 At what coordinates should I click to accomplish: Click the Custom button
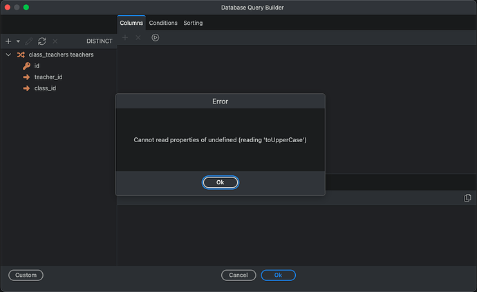click(26, 275)
